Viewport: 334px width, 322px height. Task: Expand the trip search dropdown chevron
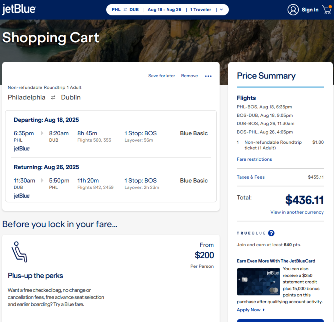pos(221,10)
